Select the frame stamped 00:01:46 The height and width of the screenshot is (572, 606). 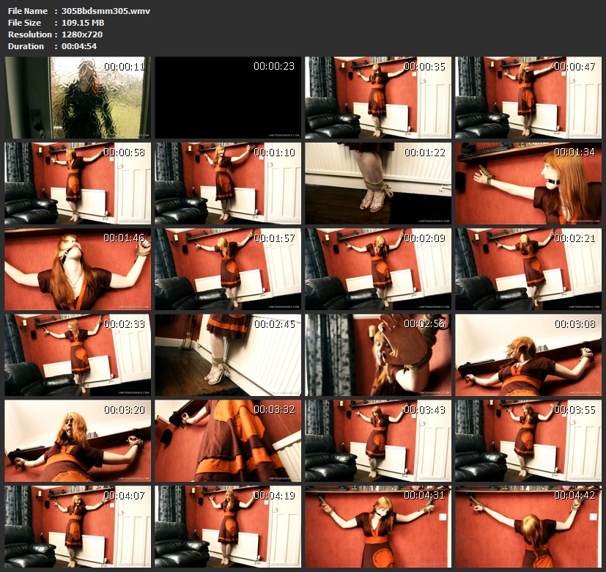coord(78,269)
